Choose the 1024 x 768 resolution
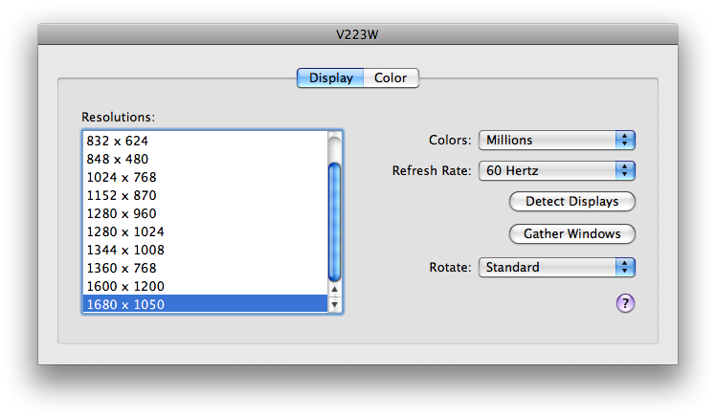This screenshot has height=417, width=716. click(x=205, y=177)
